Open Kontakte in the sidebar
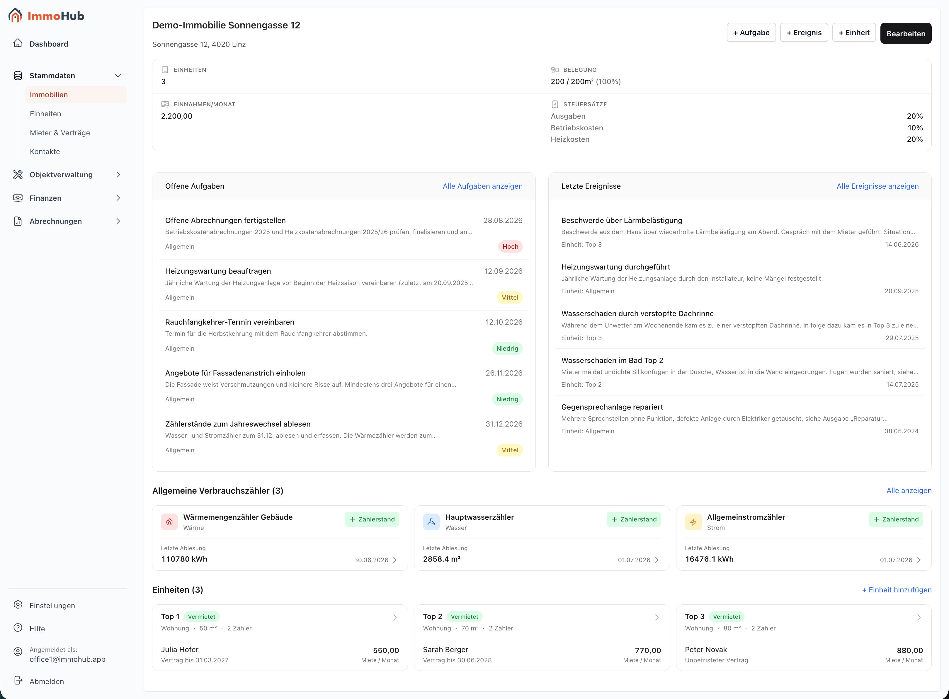This screenshot has height=699, width=949. [x=76, y=151]
